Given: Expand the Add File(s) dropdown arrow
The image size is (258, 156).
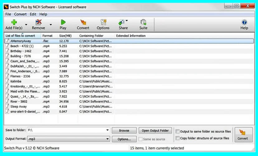Looking at the screenshot, I should pos(26,25).
